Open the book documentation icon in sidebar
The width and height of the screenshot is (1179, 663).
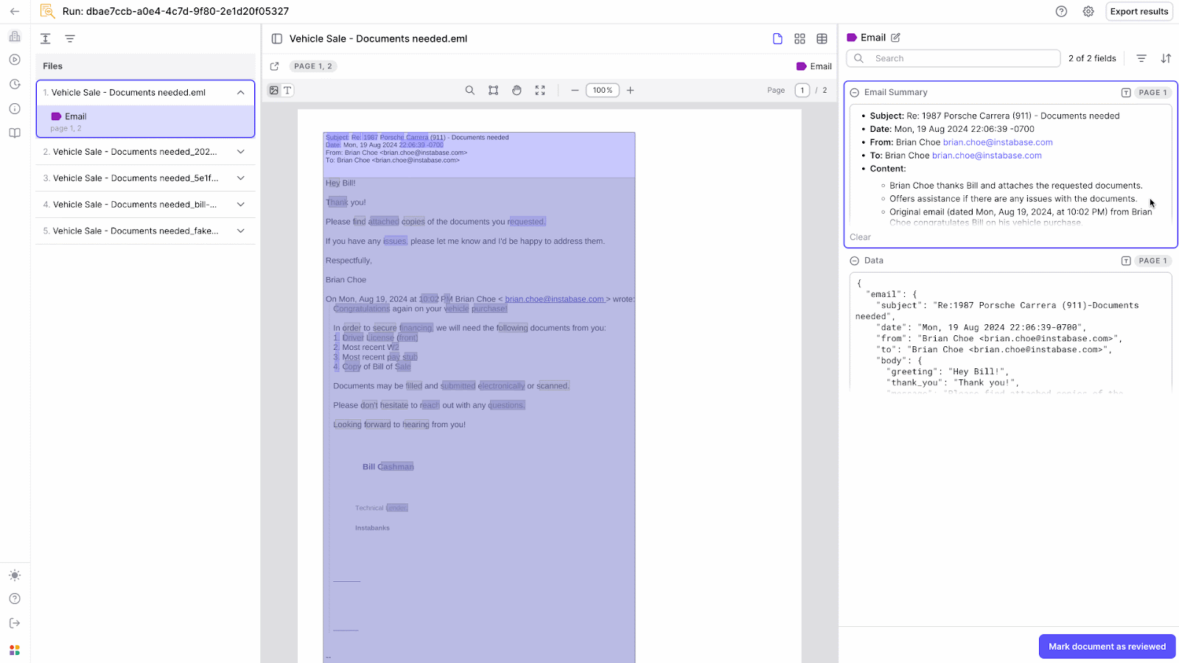click(x=15, y=133)
